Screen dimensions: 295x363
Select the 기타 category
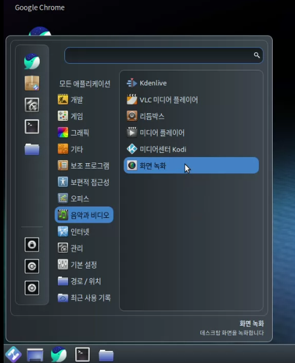(84, 149)
